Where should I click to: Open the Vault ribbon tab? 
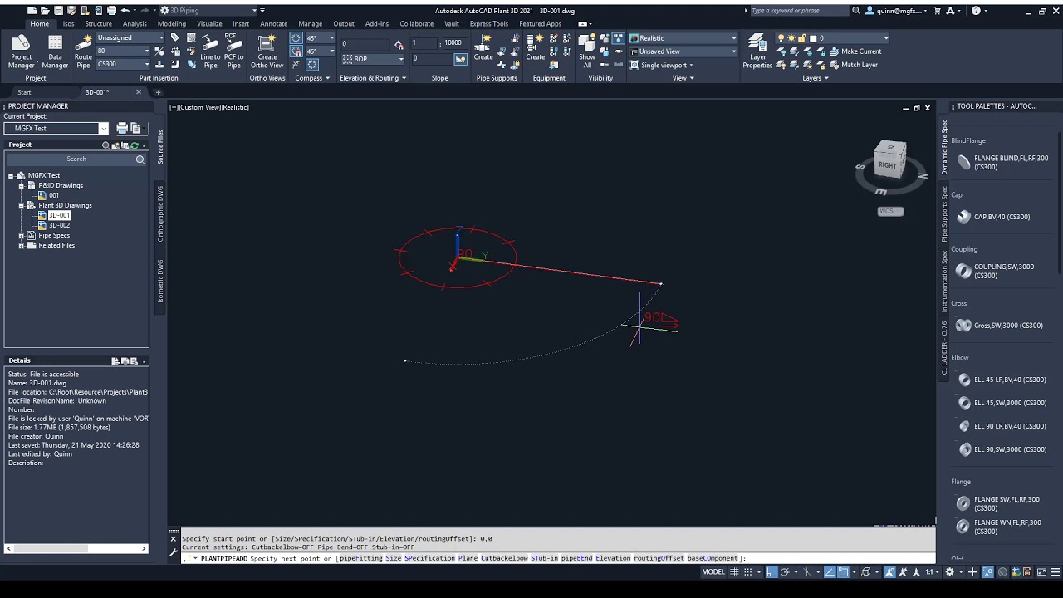pyautogui.click(x=452, y=24)
